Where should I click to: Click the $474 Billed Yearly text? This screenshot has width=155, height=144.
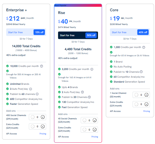click(x=67, y=27)
